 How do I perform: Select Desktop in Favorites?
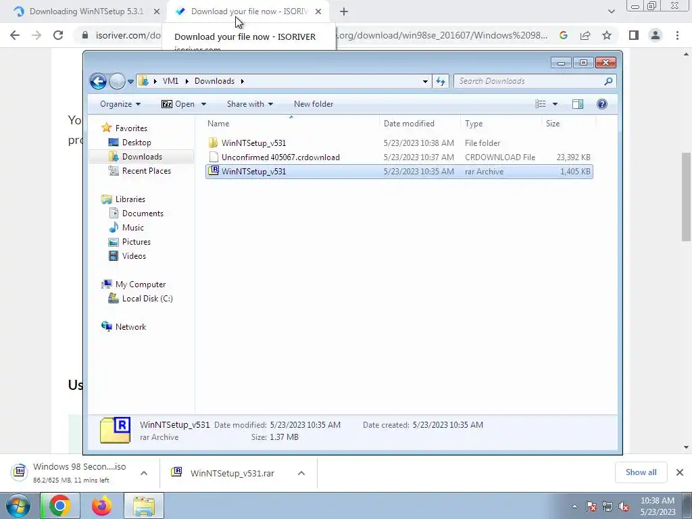[x=137, y=143]
